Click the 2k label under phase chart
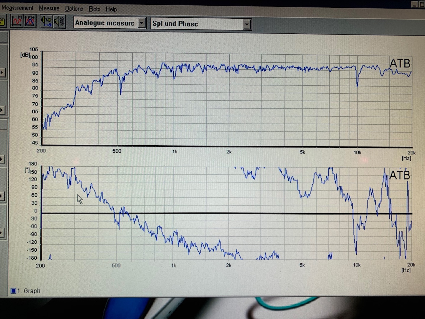The height and width of the screenshot is (319, 425). [228, 266]
